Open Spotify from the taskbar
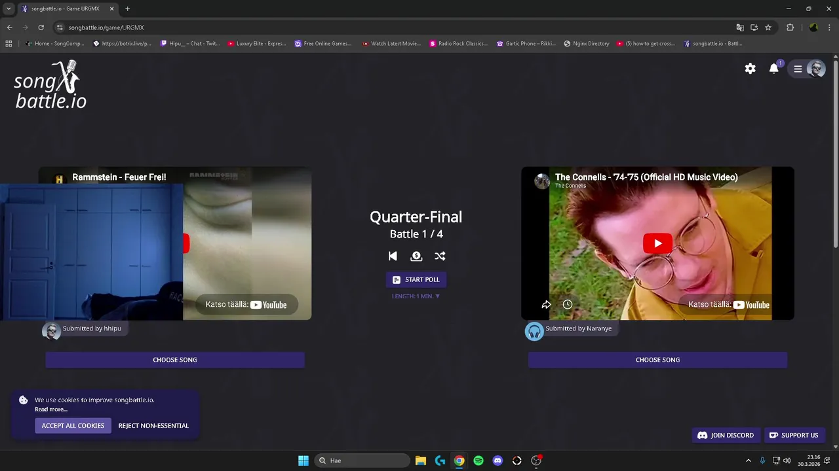The image size is (839, 471). coord(478,461)
